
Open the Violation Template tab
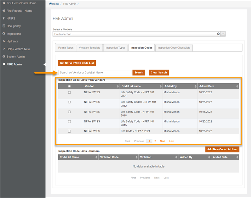pyautogui.click(x=89, y=48)
